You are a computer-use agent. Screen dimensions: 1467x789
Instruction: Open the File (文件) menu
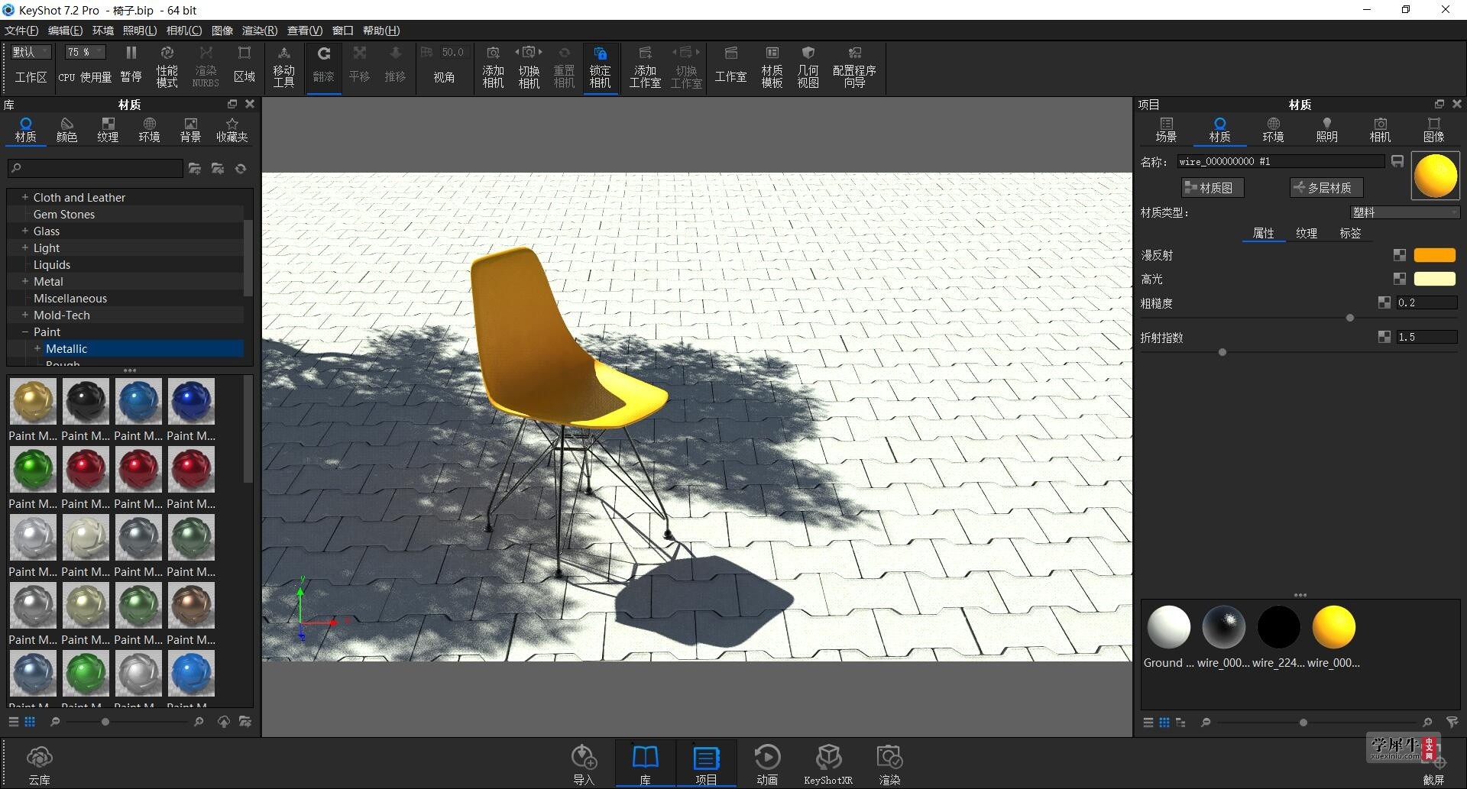tap(21, 31)
